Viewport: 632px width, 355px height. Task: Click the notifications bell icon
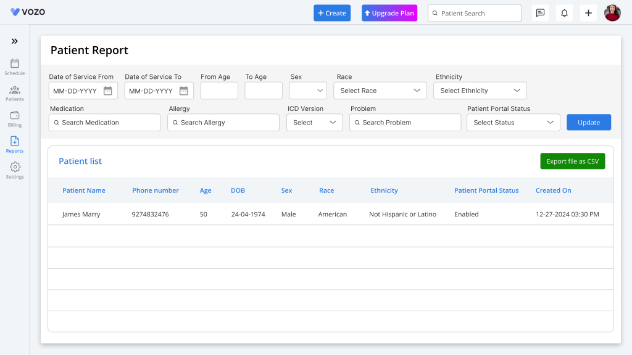[x=564, y=13]
